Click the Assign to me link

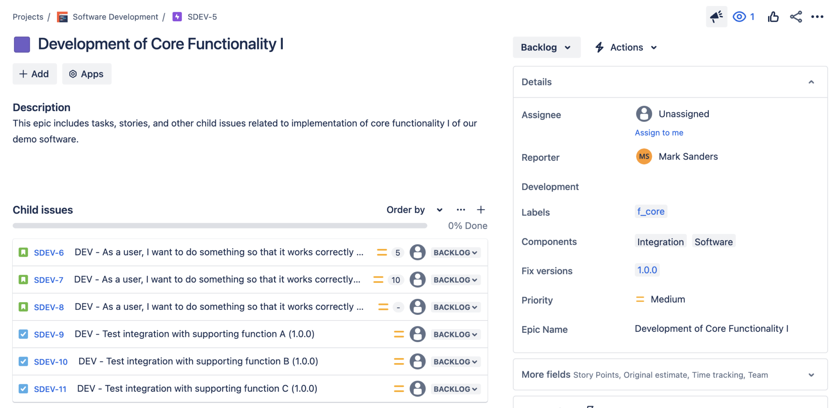click(659, 132)
